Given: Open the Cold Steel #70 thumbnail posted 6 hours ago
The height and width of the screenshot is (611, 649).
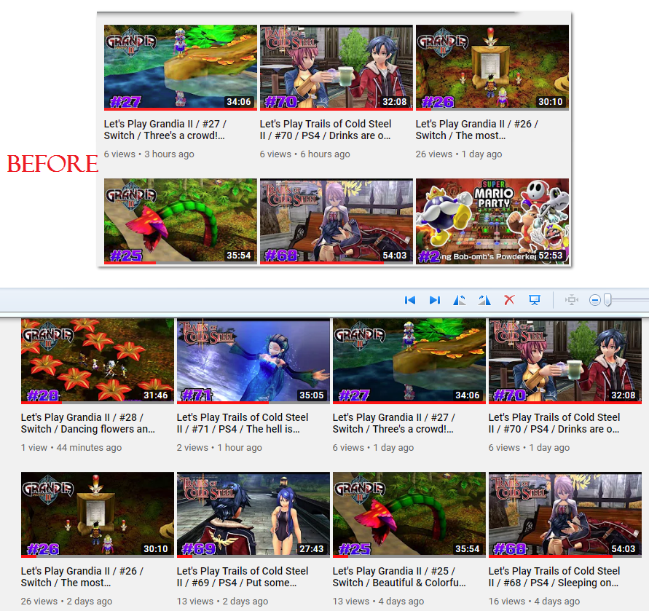Looking at the screenshot, I should 336,68.
